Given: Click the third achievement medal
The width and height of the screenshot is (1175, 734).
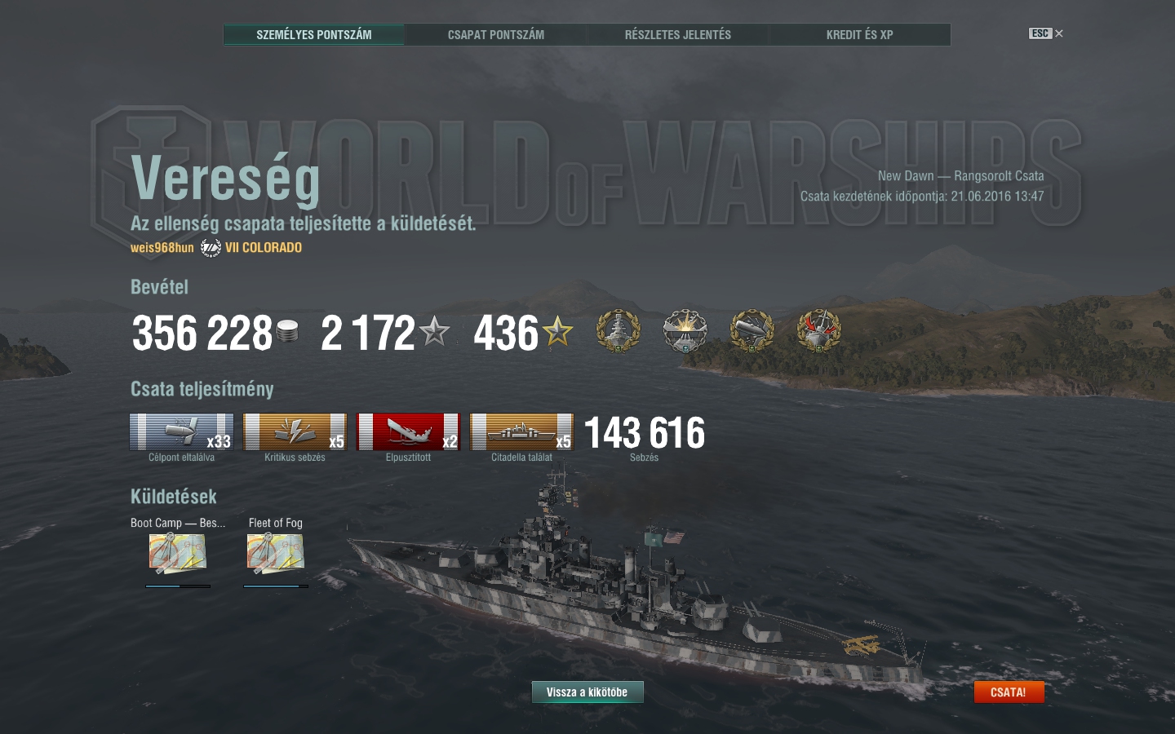Looking at the screenshot, I should pyautogui.click(x=752, y=330).
